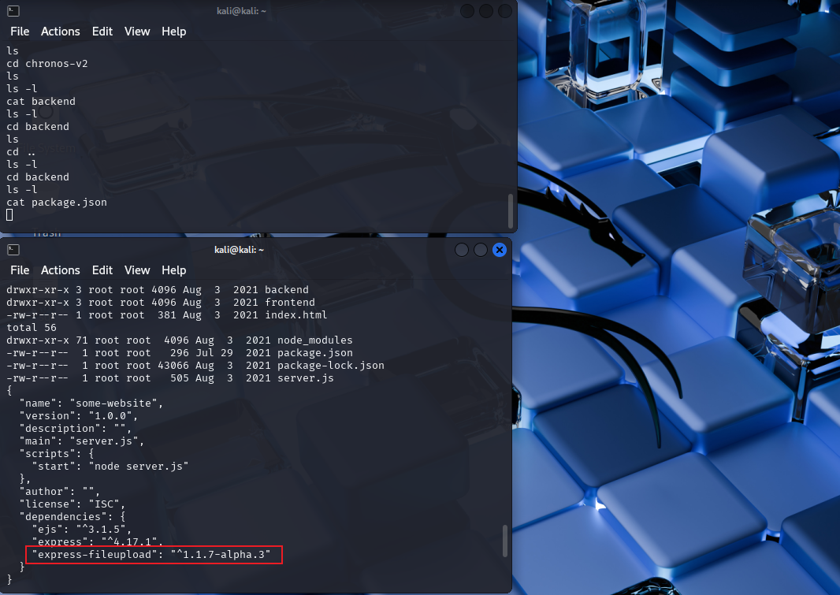Open Help menu in bottom terminal window
This screenshot has height=595, width=840.
point(173,270)
